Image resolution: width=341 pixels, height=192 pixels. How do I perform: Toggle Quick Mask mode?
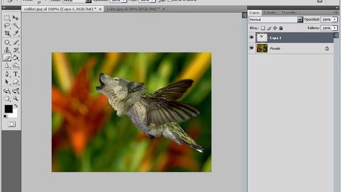tap(12, 124)
